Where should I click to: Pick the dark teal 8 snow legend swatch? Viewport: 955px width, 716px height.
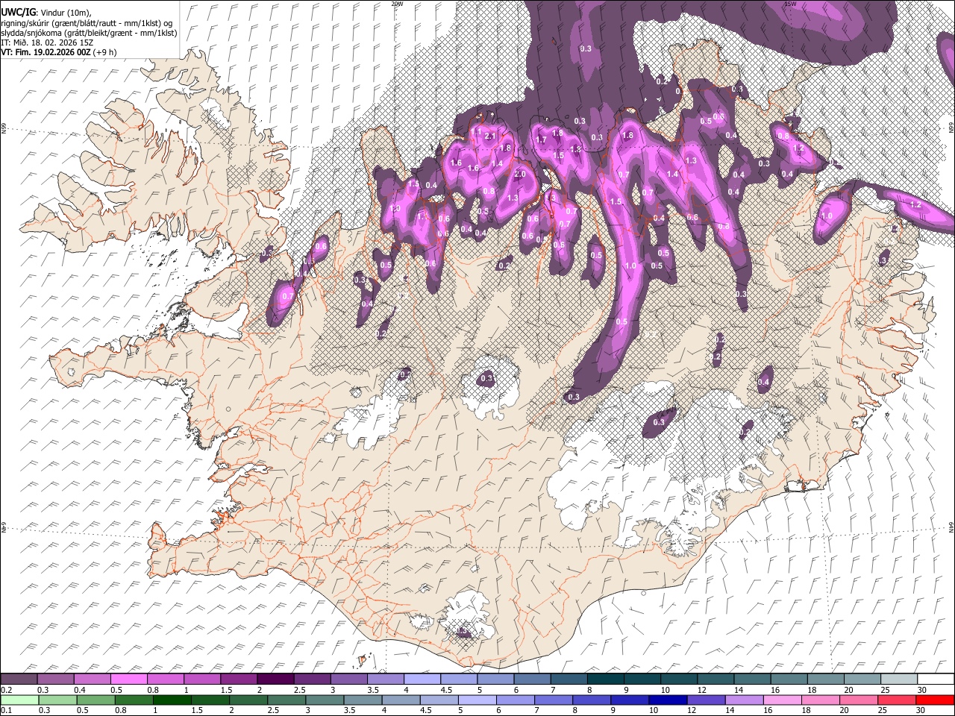[605, 679]
